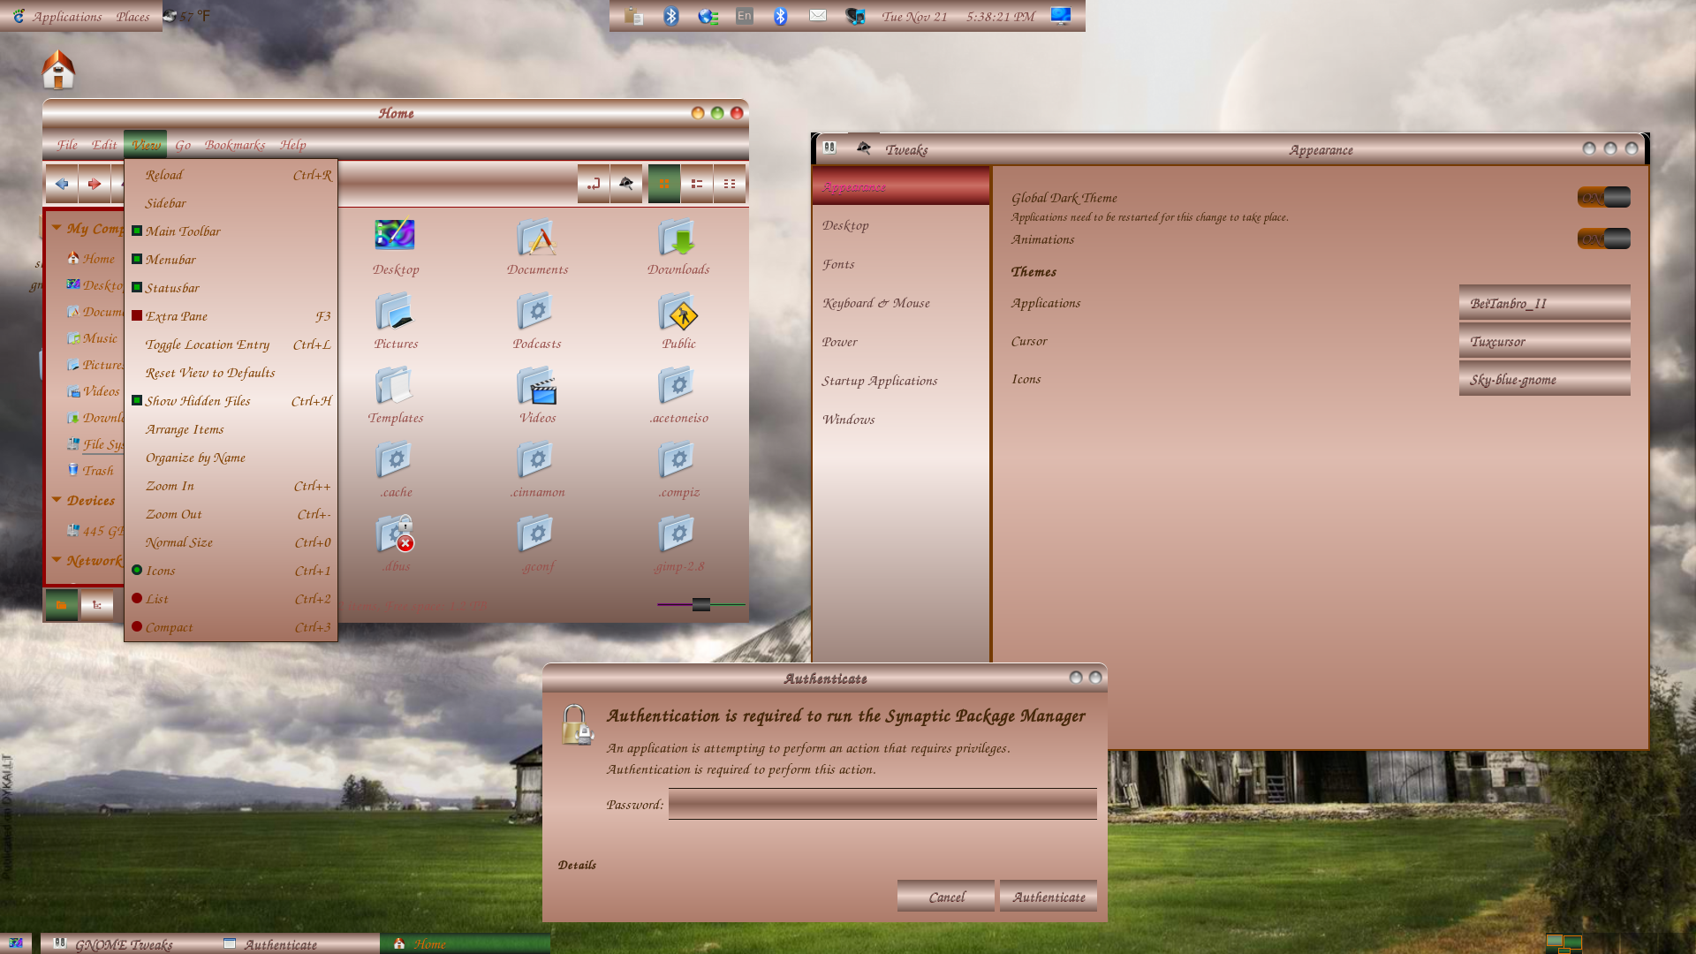The height and width of the screenshot is (954, 1696).
Task: Focus the Password input field
Action: coord(882,804)
